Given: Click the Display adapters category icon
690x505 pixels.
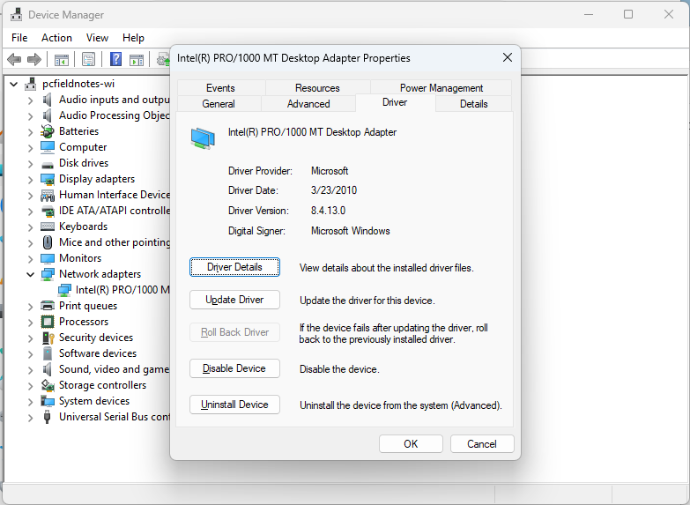Looking at the screenshot, I should (x=47, y=179).
